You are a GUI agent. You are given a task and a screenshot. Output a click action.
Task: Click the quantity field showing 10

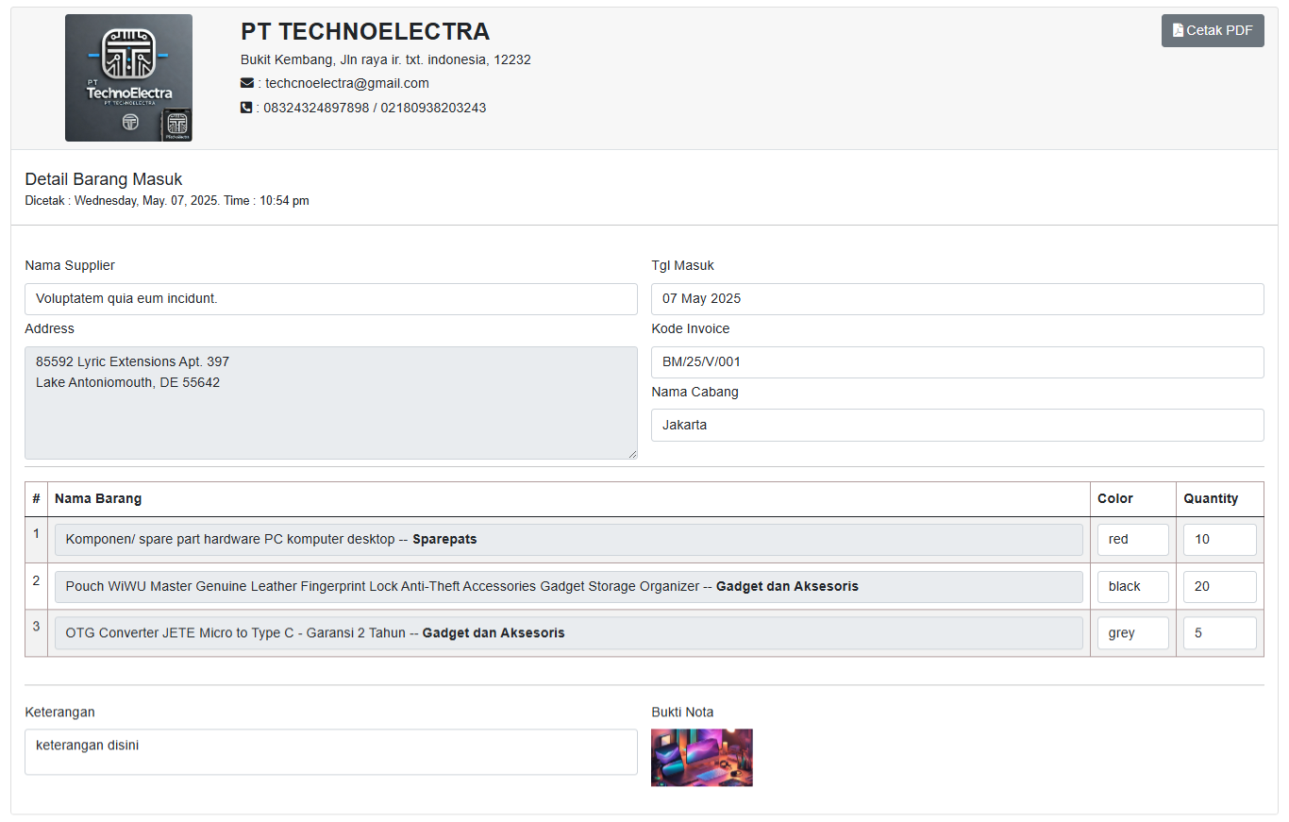click(x=1219, y=540)
